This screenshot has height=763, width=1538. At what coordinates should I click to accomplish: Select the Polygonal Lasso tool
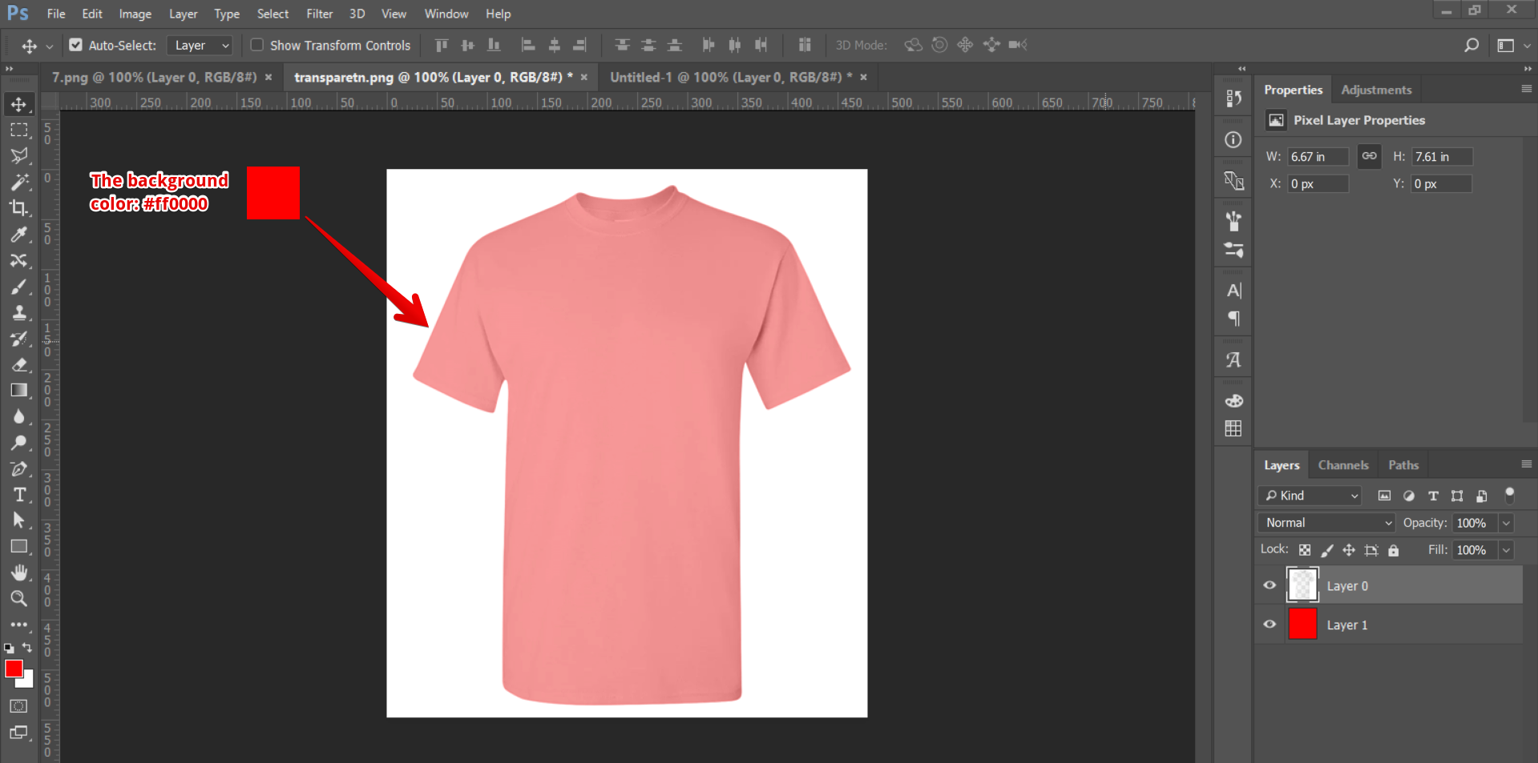[x=18, y=156]
